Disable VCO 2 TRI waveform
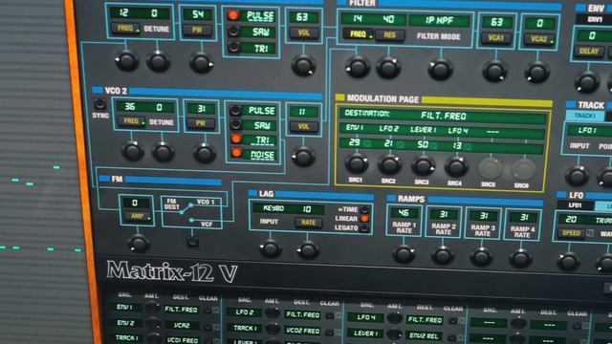Image resolution: width=612 pixels, height=344 pixels. point(236,139)
